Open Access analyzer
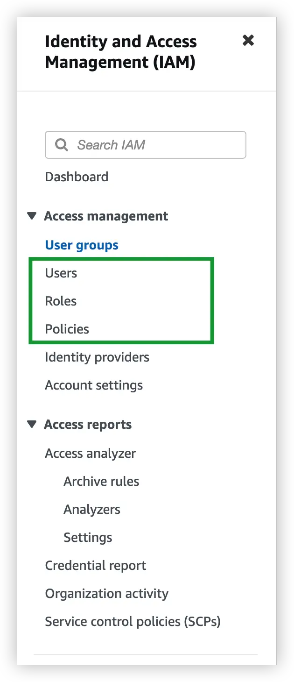 pyautogui.click(x=91, y=453)
